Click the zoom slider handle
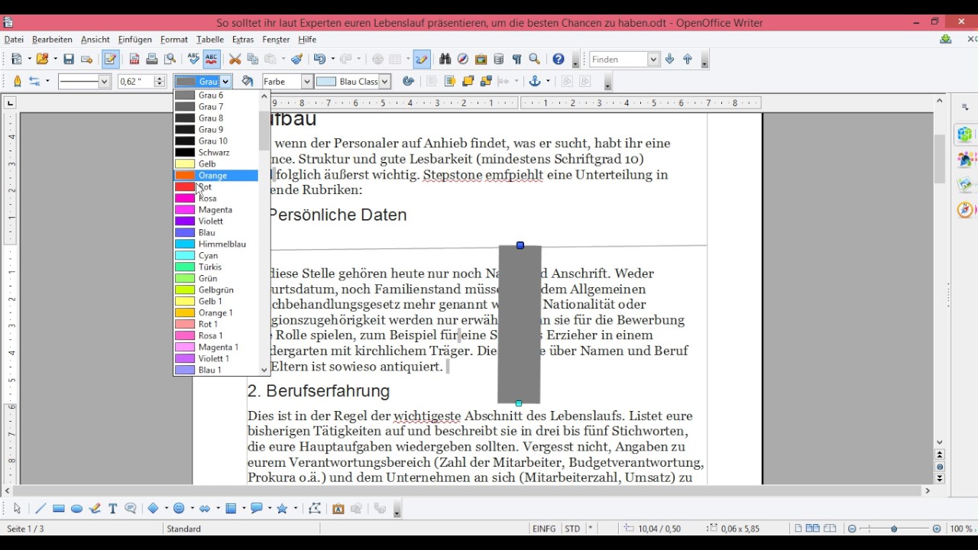 [894, 529]
